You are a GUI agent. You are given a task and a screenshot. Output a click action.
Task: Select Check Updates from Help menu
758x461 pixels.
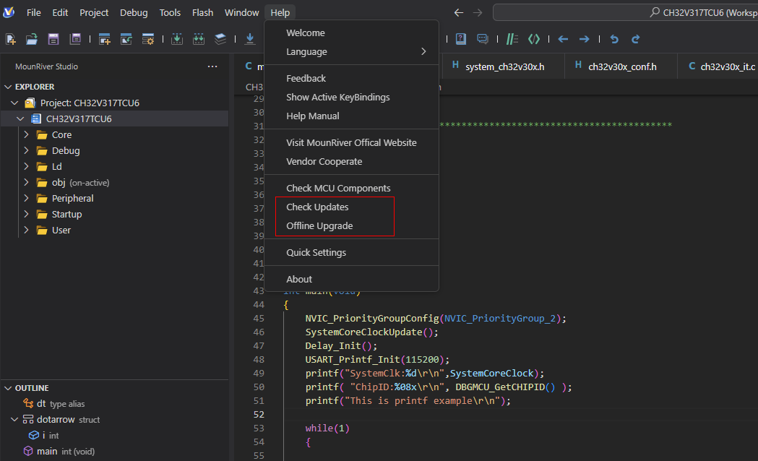click(x=317, y=207)
